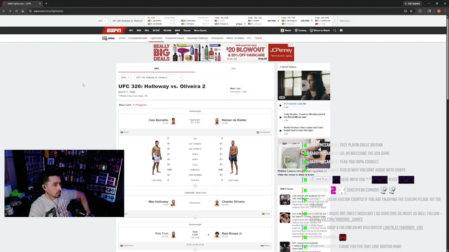Screen dimensions: 449x252
Task: Open the ESPN user profile icon
Action: [x=341, y=30]
